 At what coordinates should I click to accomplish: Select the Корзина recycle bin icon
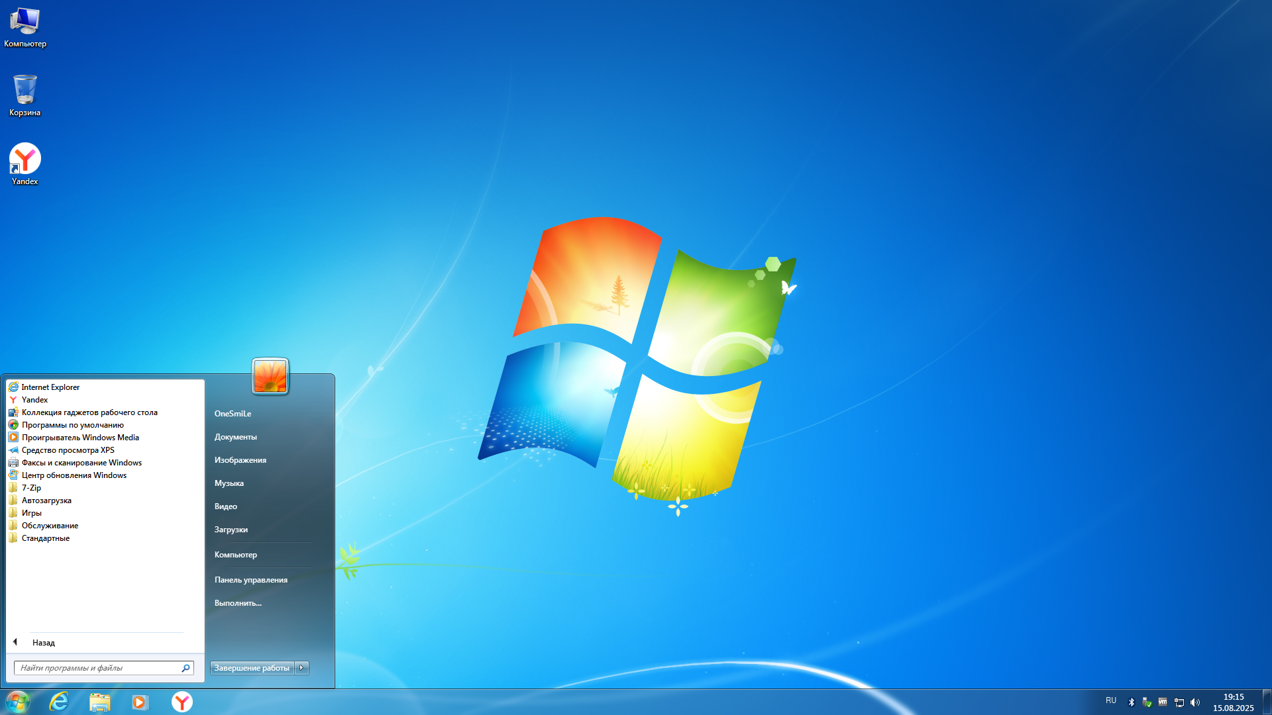(25, 96)
